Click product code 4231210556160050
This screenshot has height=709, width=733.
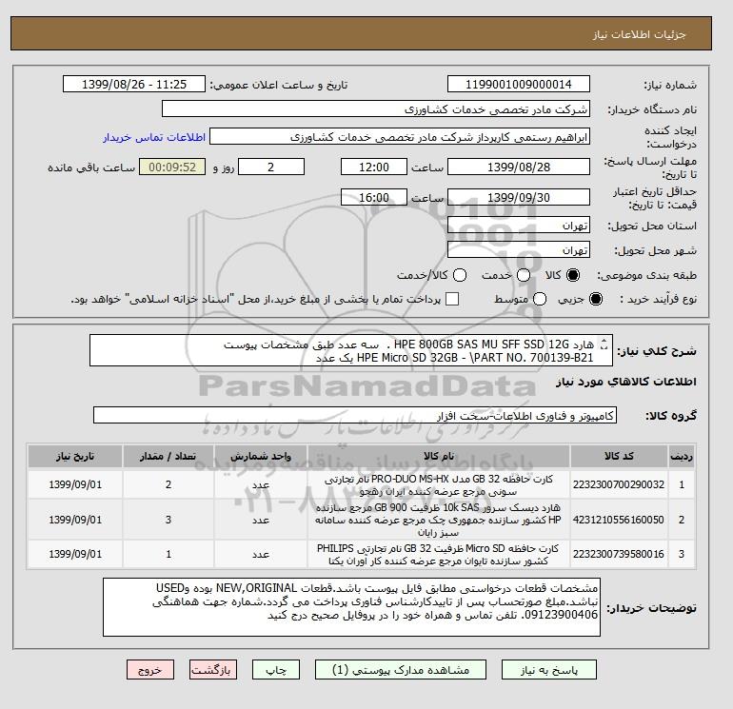(x=619, y=520)
